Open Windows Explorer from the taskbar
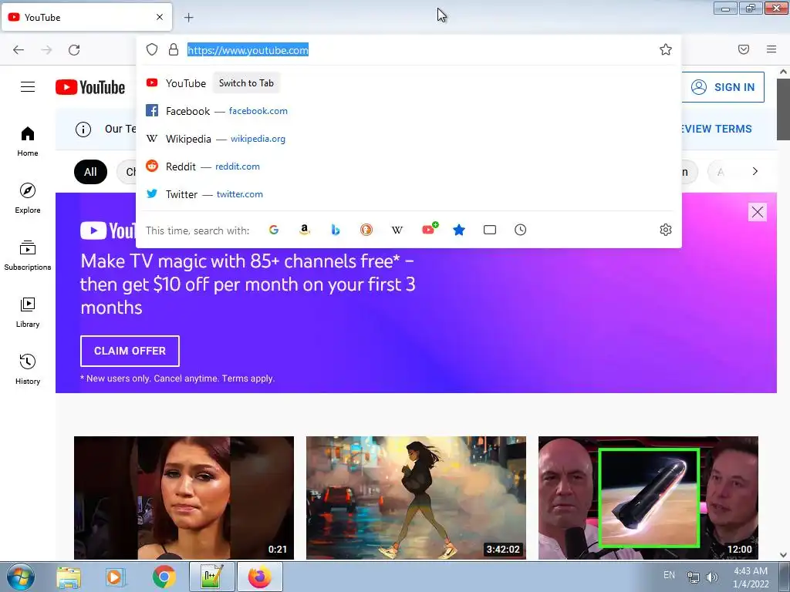 (x=69, y=577)
